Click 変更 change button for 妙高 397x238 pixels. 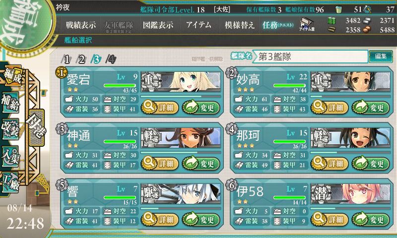point(371,108)
